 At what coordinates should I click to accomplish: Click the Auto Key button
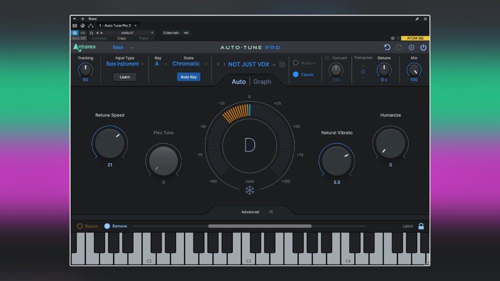(x=188, y=77)
